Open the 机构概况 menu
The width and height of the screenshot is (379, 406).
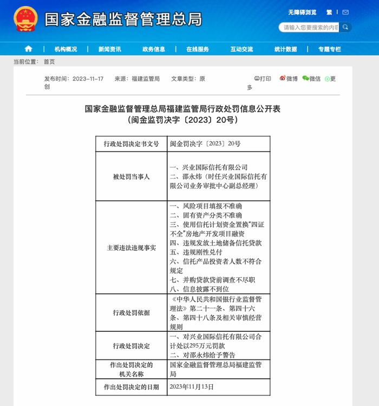[x=66, y=49]
